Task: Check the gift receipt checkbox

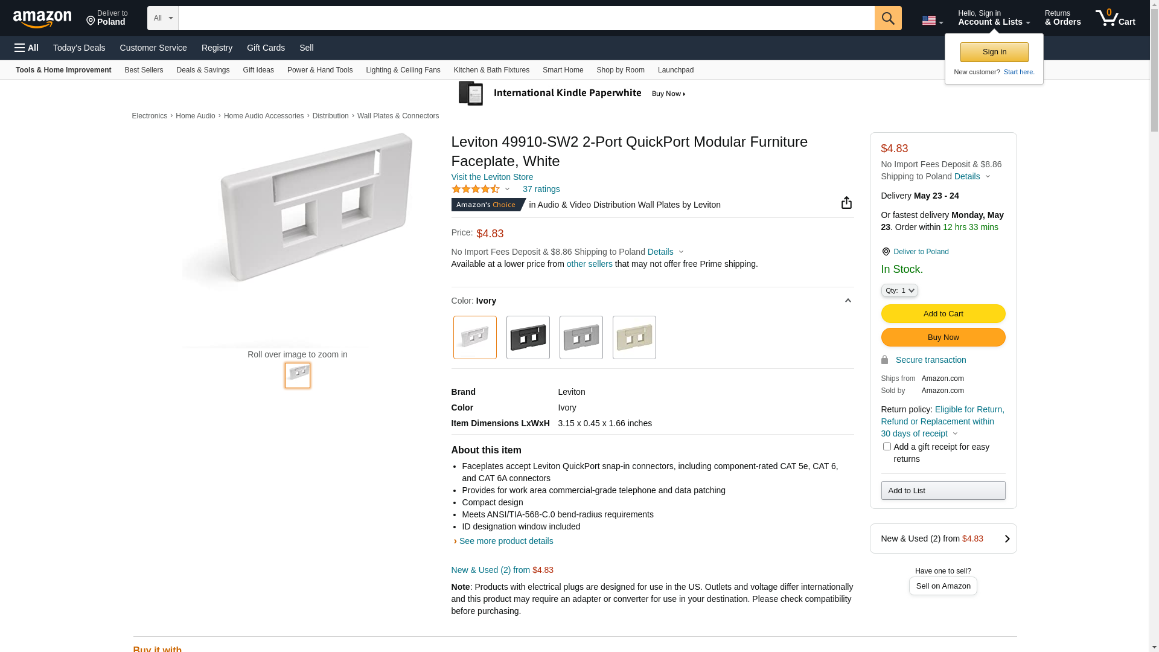Action: tap(887, 447)
